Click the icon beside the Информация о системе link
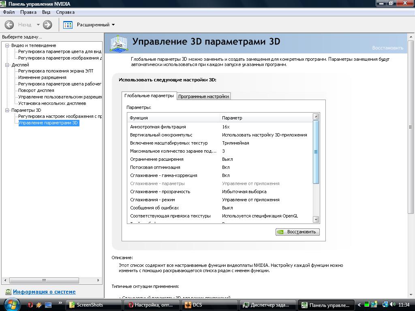 click(8, 292)
